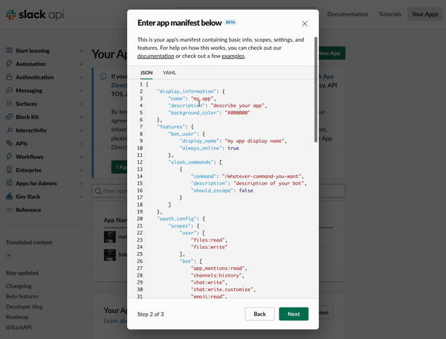
Task: Go back with the Back button
Action: click(x=259, y=314)
